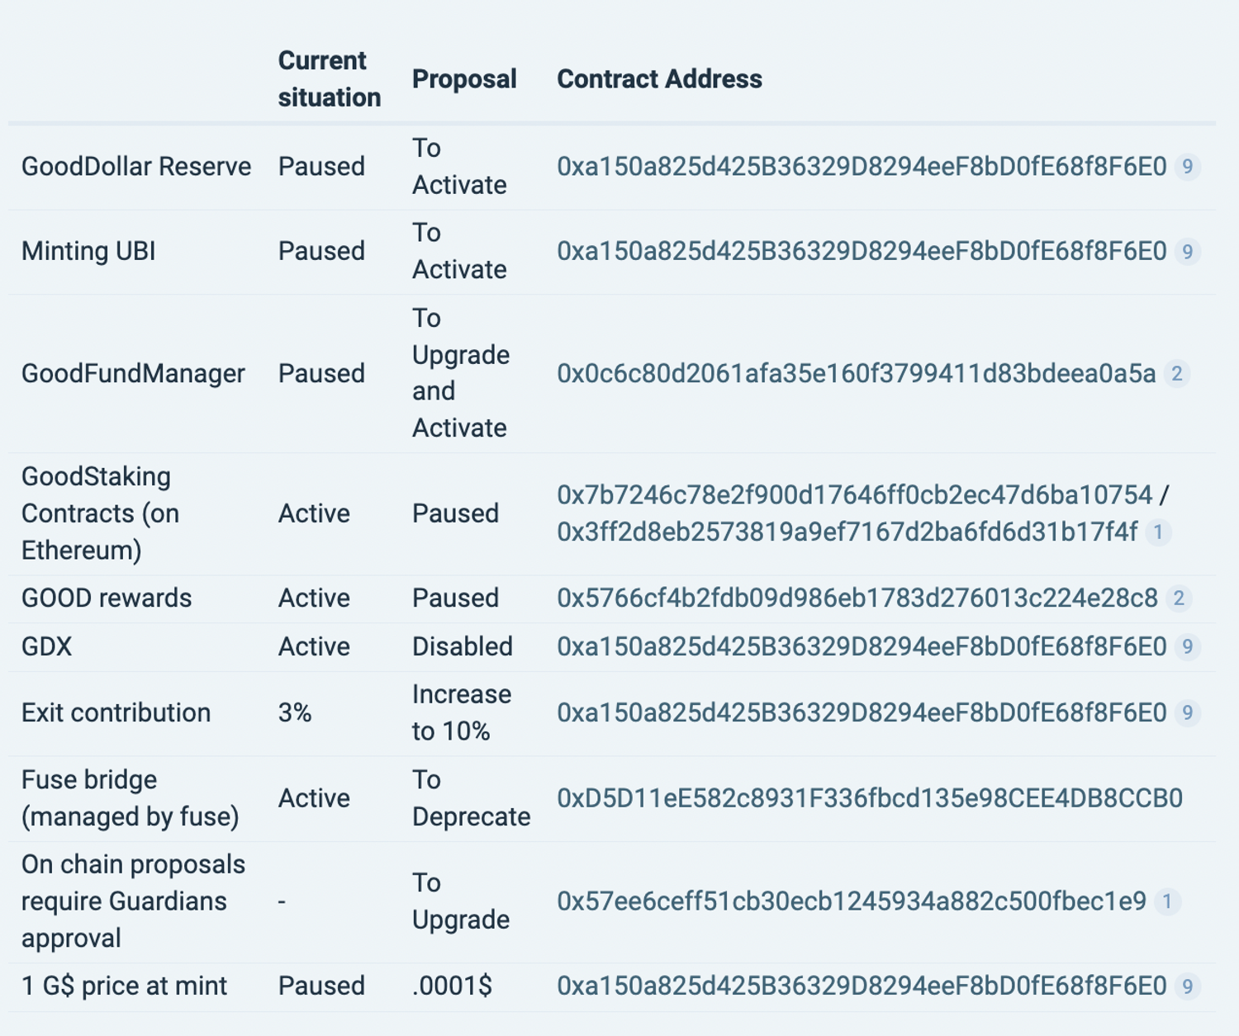Open GoodFundManager contract address 0x0c6c80d2…

click(856, 374)
